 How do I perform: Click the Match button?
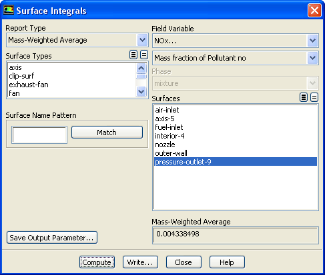tap(107, 133)
